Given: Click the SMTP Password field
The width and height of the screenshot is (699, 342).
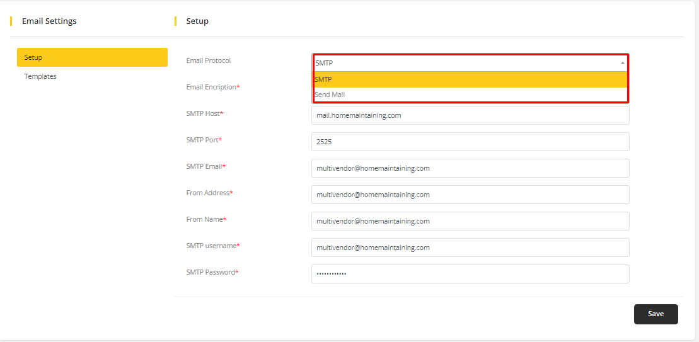Looking at the screenshot, I should (470, 274).
